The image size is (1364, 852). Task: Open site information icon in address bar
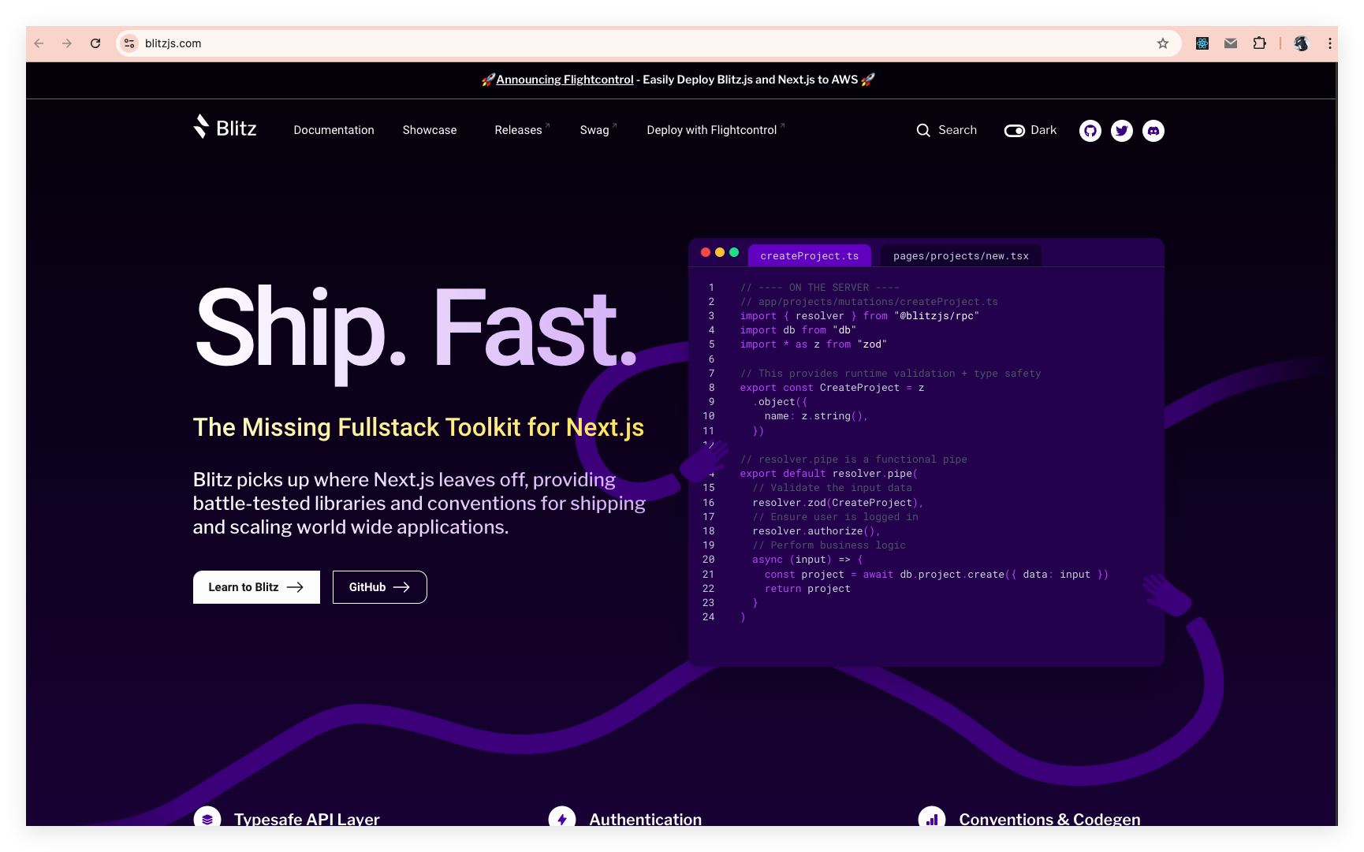pos(130,43)
